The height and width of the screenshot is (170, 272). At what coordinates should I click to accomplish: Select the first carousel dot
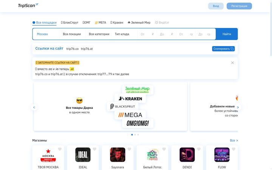(132, 134)
